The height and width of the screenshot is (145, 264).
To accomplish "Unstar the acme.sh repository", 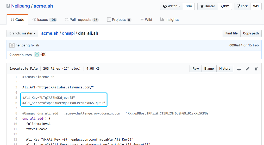I will pyautogui.click(x=208, y=6).
